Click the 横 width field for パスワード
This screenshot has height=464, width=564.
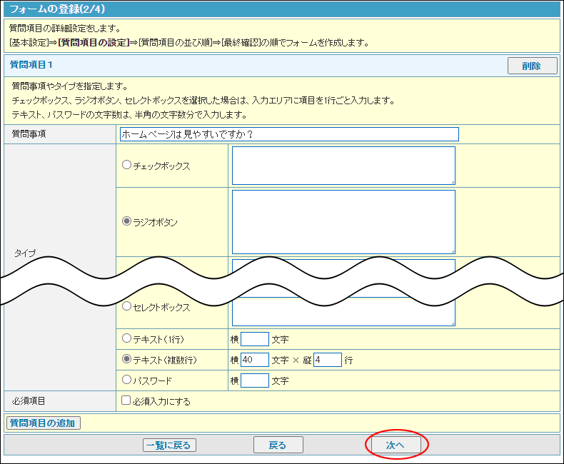(x=255, y=380)
